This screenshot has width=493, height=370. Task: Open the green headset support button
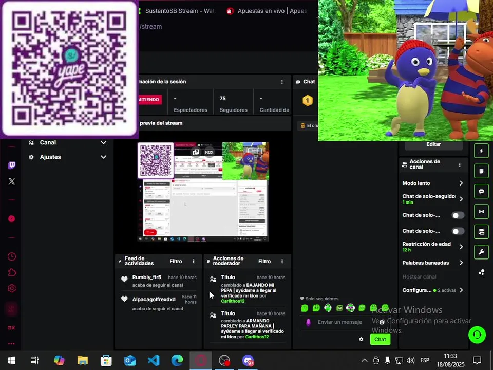click(x=477, y=335)
